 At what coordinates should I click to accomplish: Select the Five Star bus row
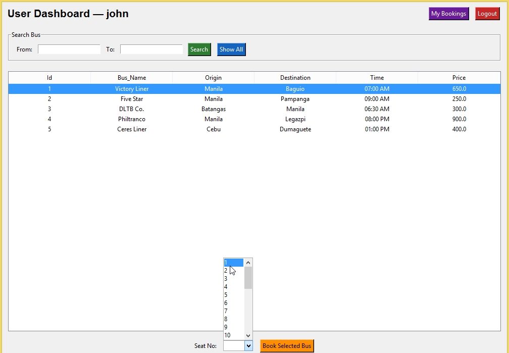(x=131, y=99)
